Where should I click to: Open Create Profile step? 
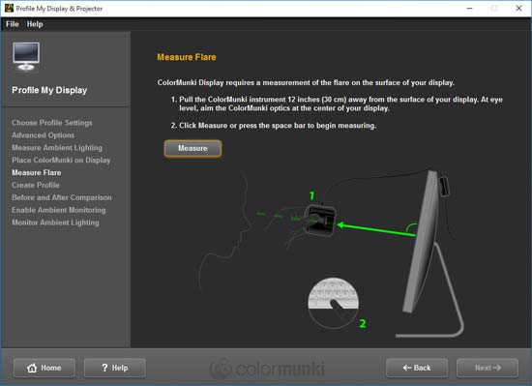36,185
